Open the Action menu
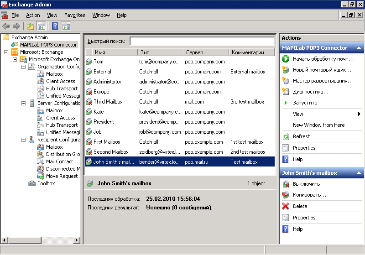 point(33,15)
